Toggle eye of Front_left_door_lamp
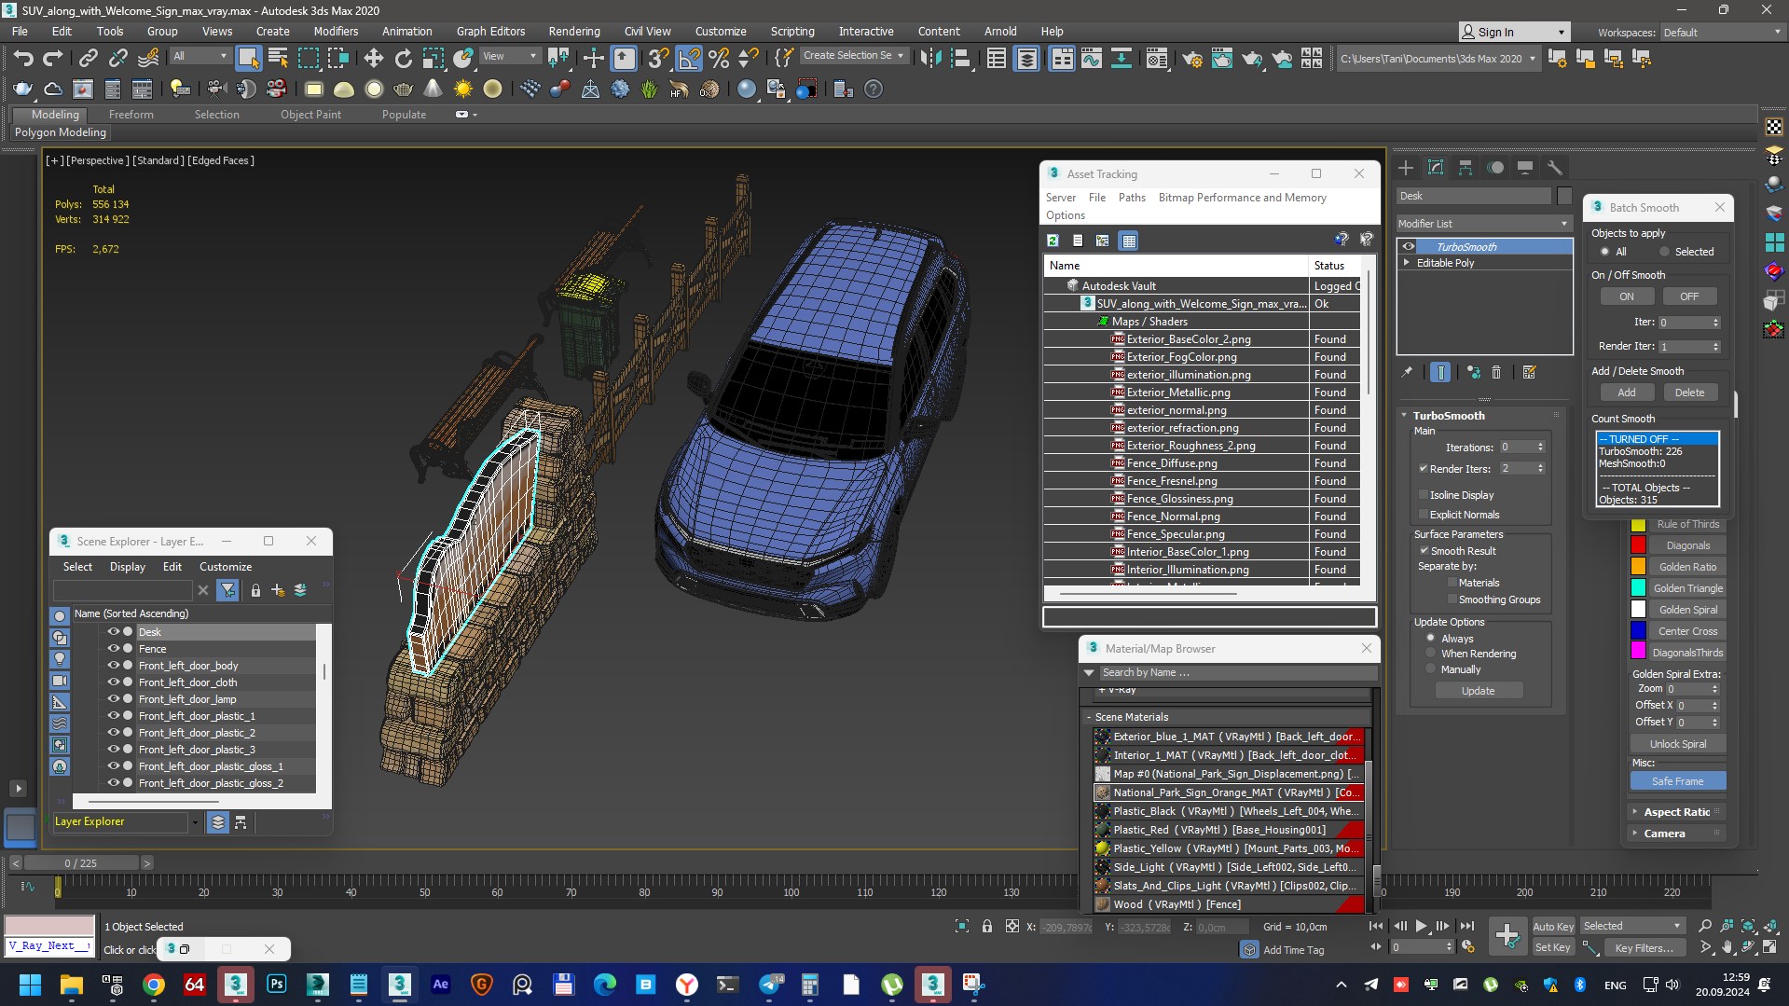The width and height of the screenshot is (1789, 1006). 113,699
